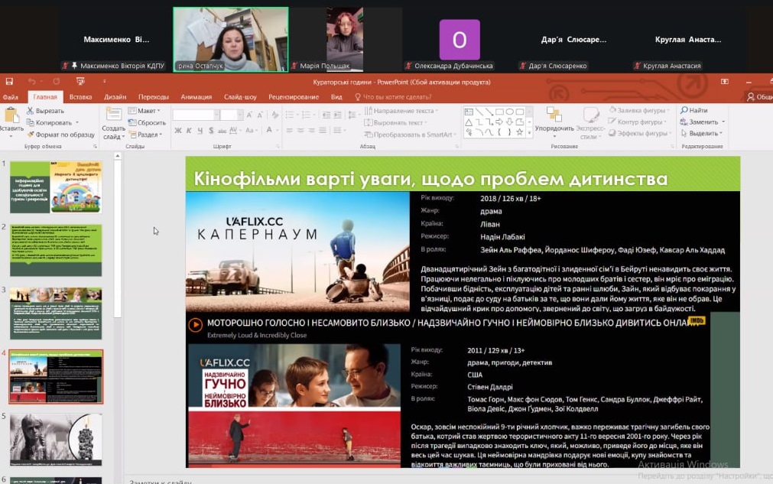Click the Cut (Вырезать) scissors icon
This screenshot has width=773, height=484.
[31, 111]
